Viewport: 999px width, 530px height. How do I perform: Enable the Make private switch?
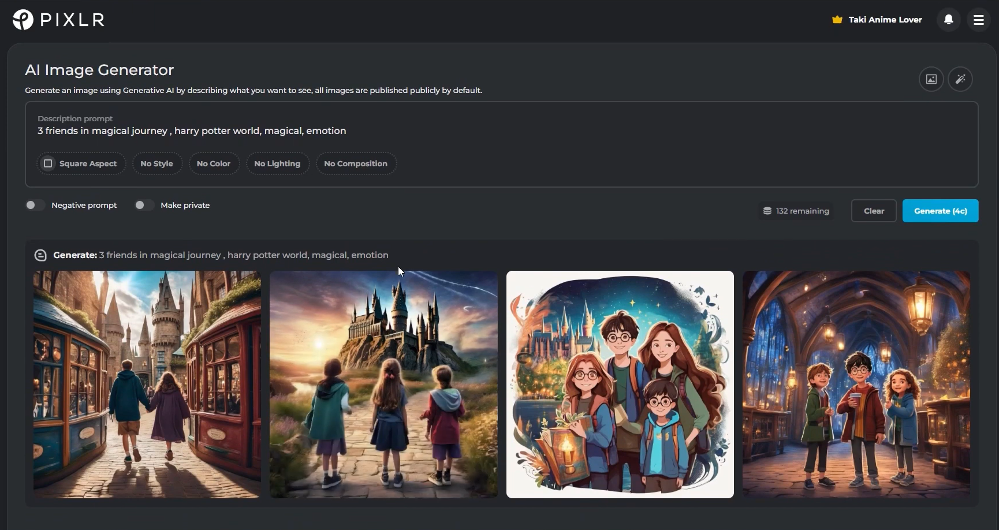[144, 205]
